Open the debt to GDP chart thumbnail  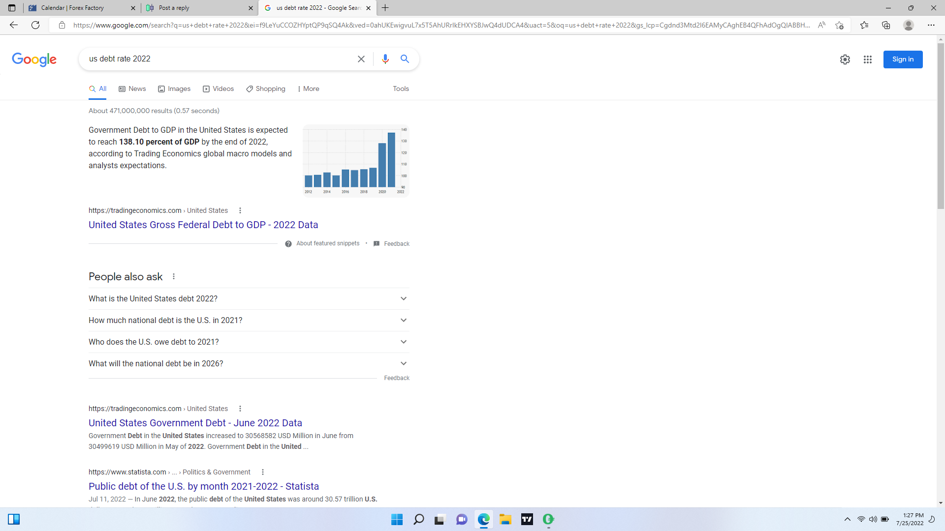click(x=355, y=161)
